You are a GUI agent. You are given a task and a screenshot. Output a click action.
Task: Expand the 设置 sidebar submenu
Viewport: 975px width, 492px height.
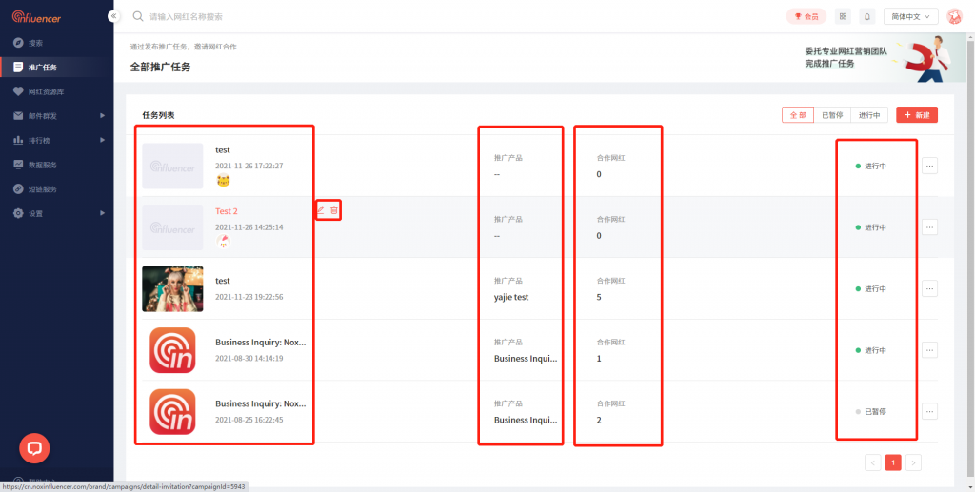pyautogui.click(x=57, y=213)
